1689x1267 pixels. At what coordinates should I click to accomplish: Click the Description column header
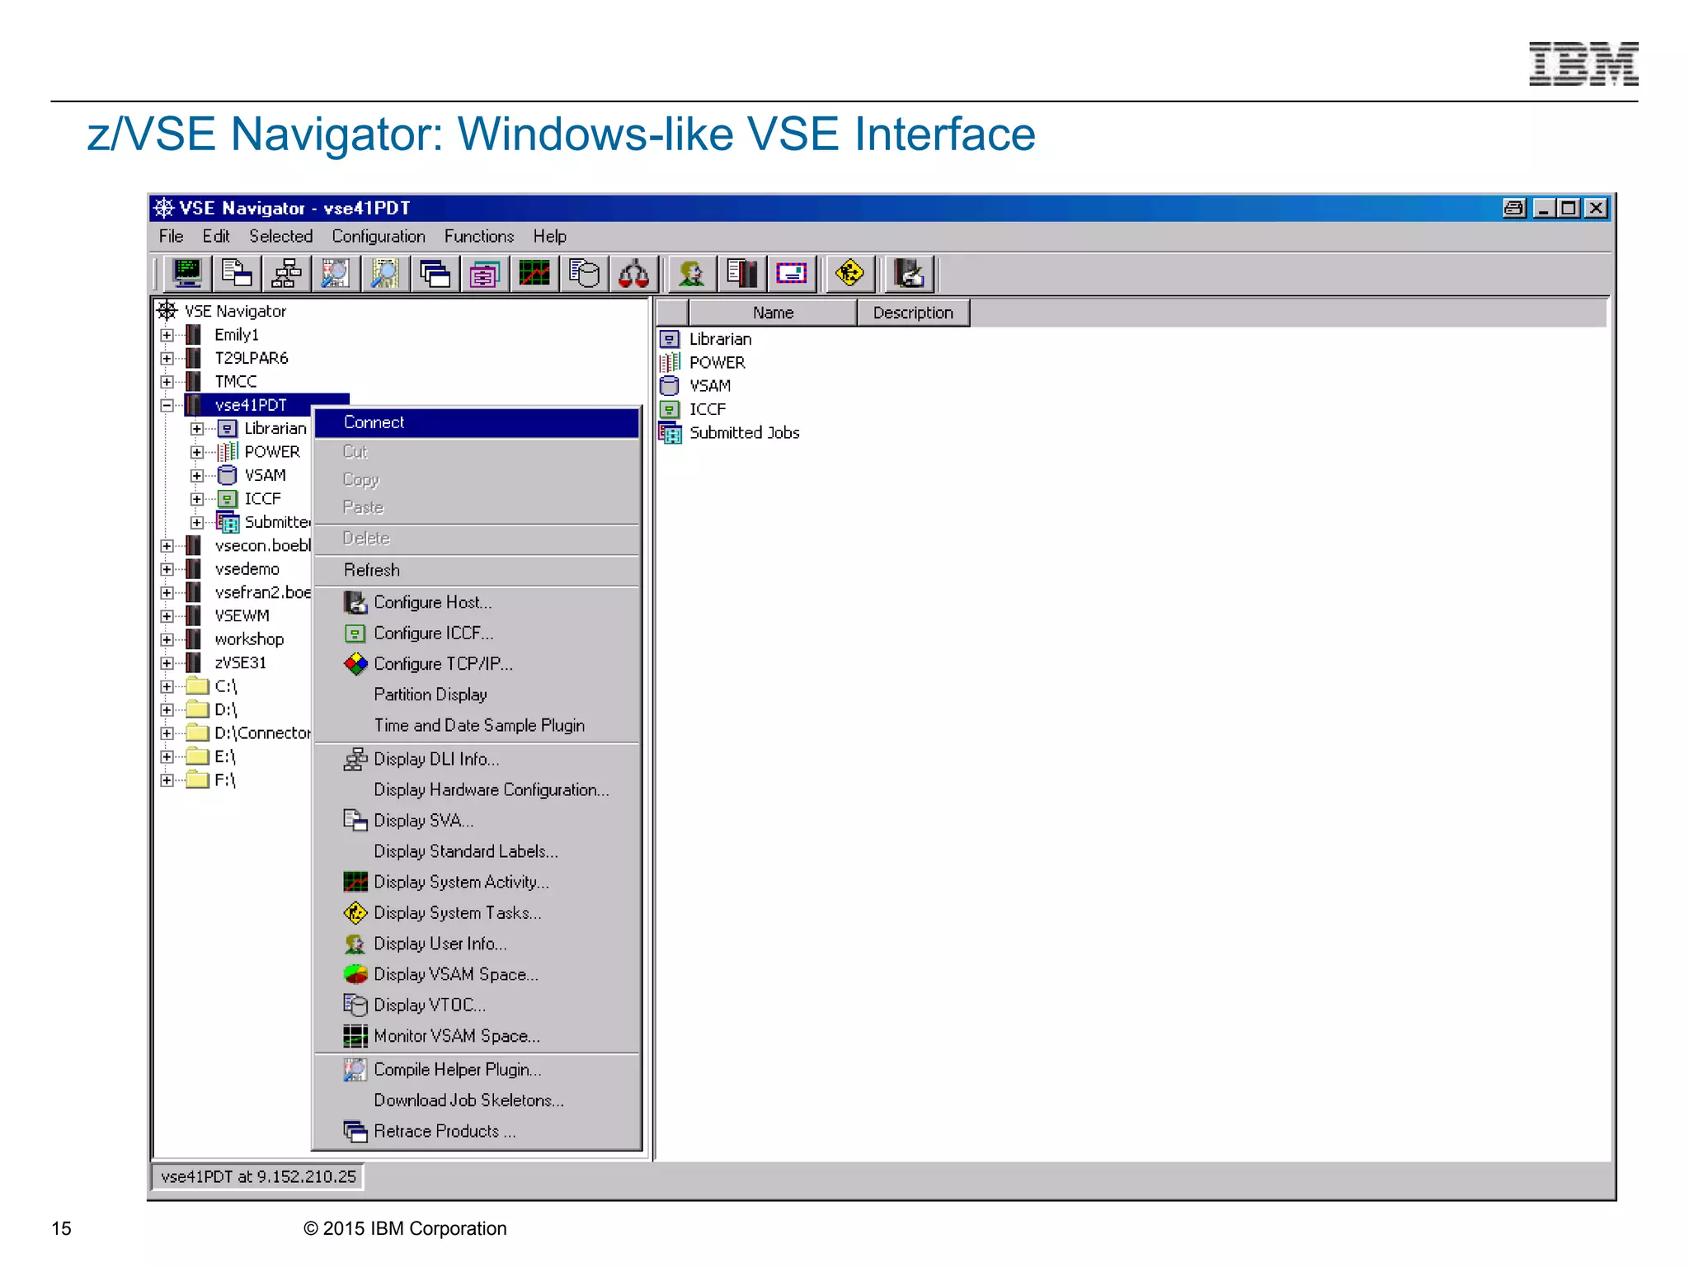pyautogui.click(x=912, y=313)
